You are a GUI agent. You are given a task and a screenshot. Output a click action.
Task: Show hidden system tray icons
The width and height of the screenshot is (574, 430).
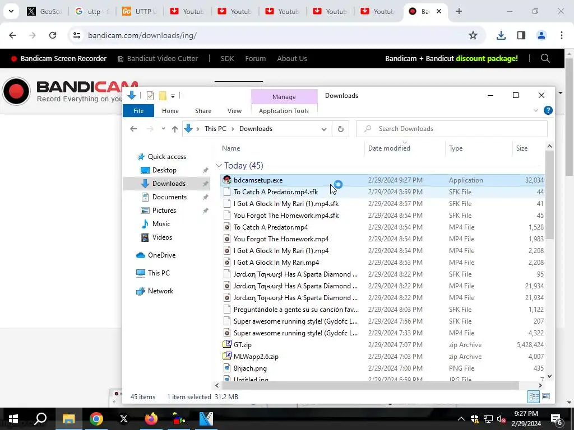[461, 419]
